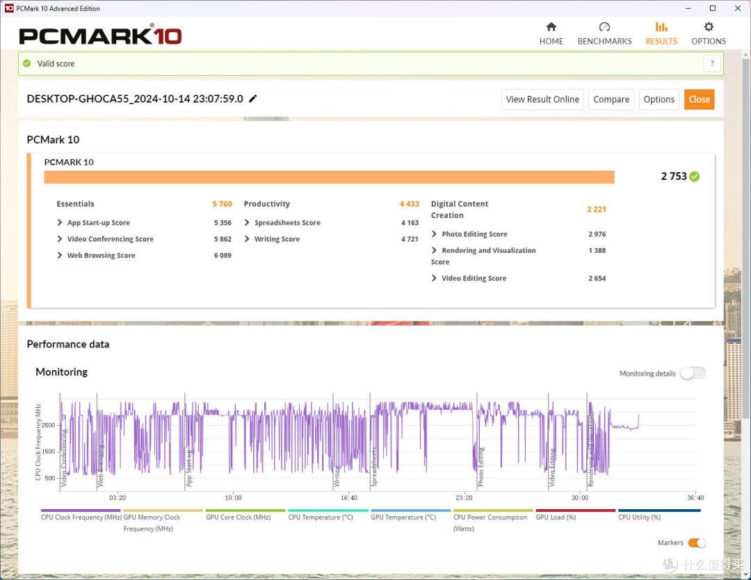Select the GPU Memory Clock Frequency legend
Screen dimensions: 751x580
pos(163,521)
